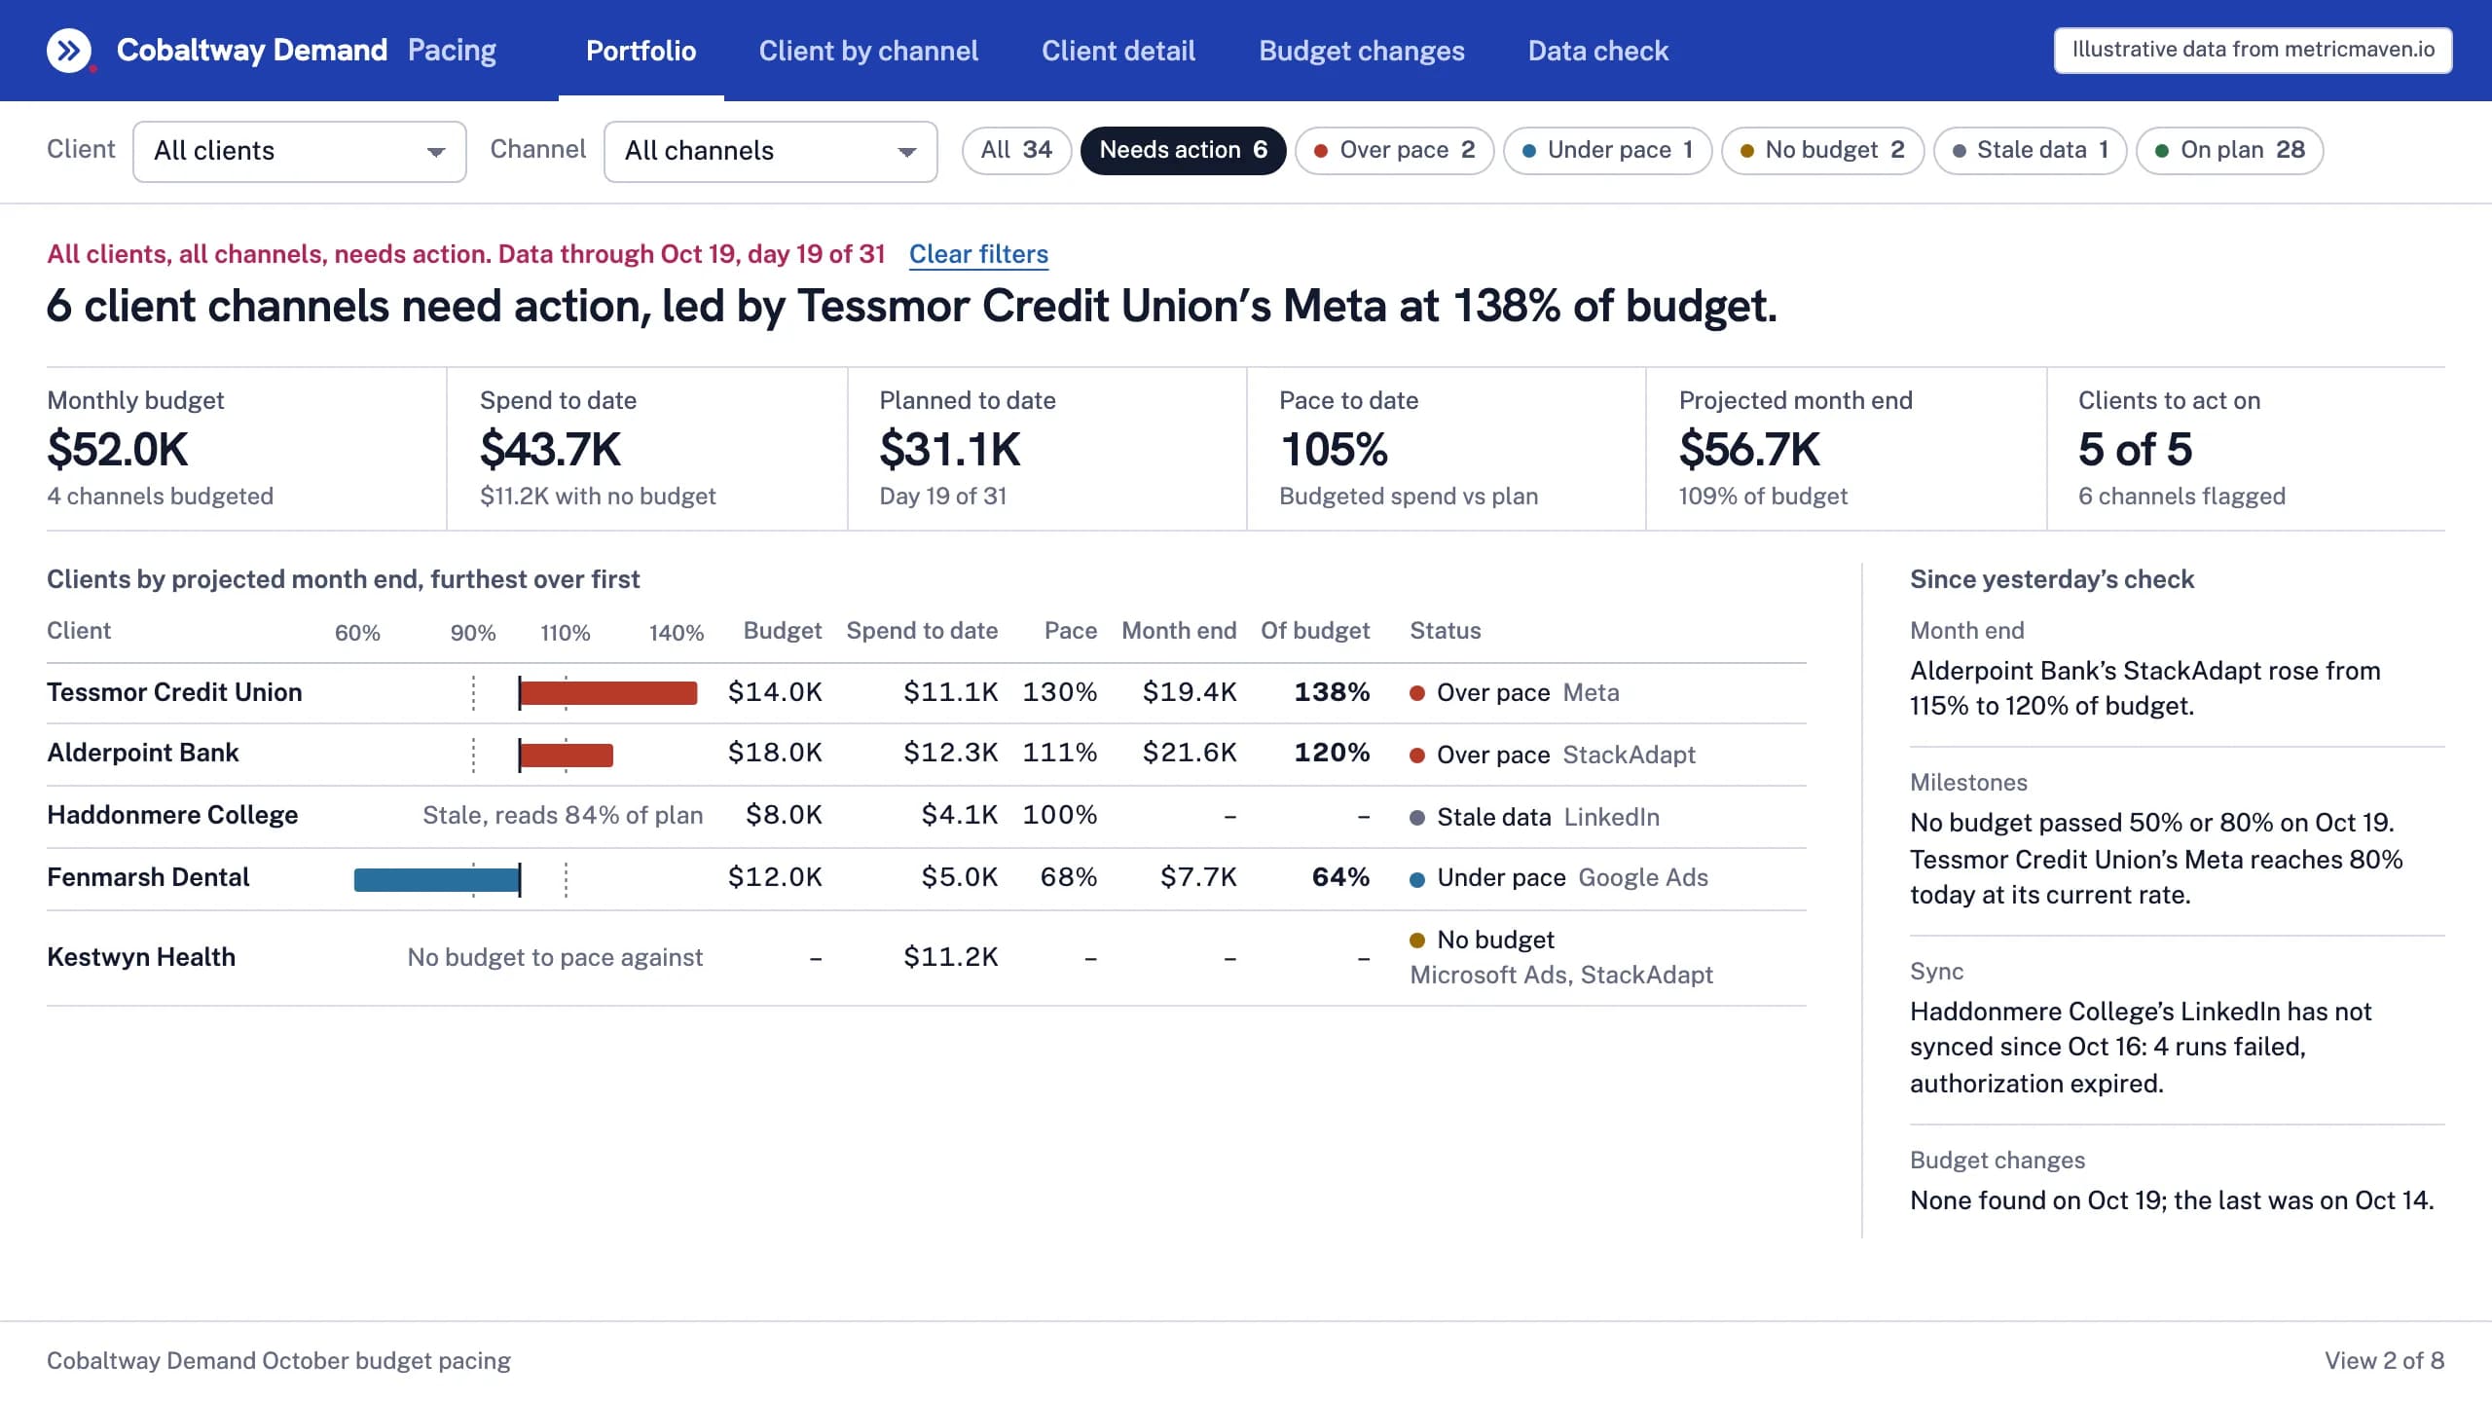The height and width of the screenshot is (1402, 2492).
Task: Click the Pace to date 105% card
Action: pos(1447,449)
